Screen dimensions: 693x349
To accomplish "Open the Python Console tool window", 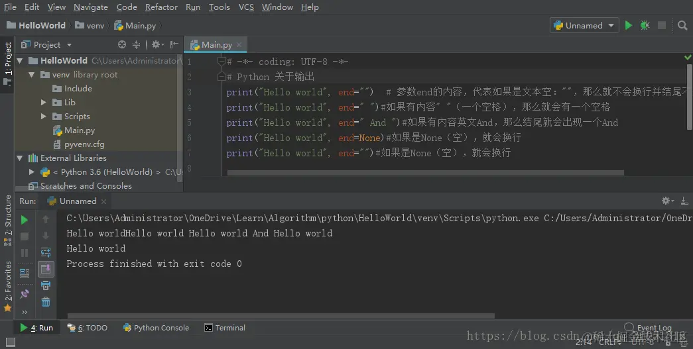I will click(x=156, y=328).
